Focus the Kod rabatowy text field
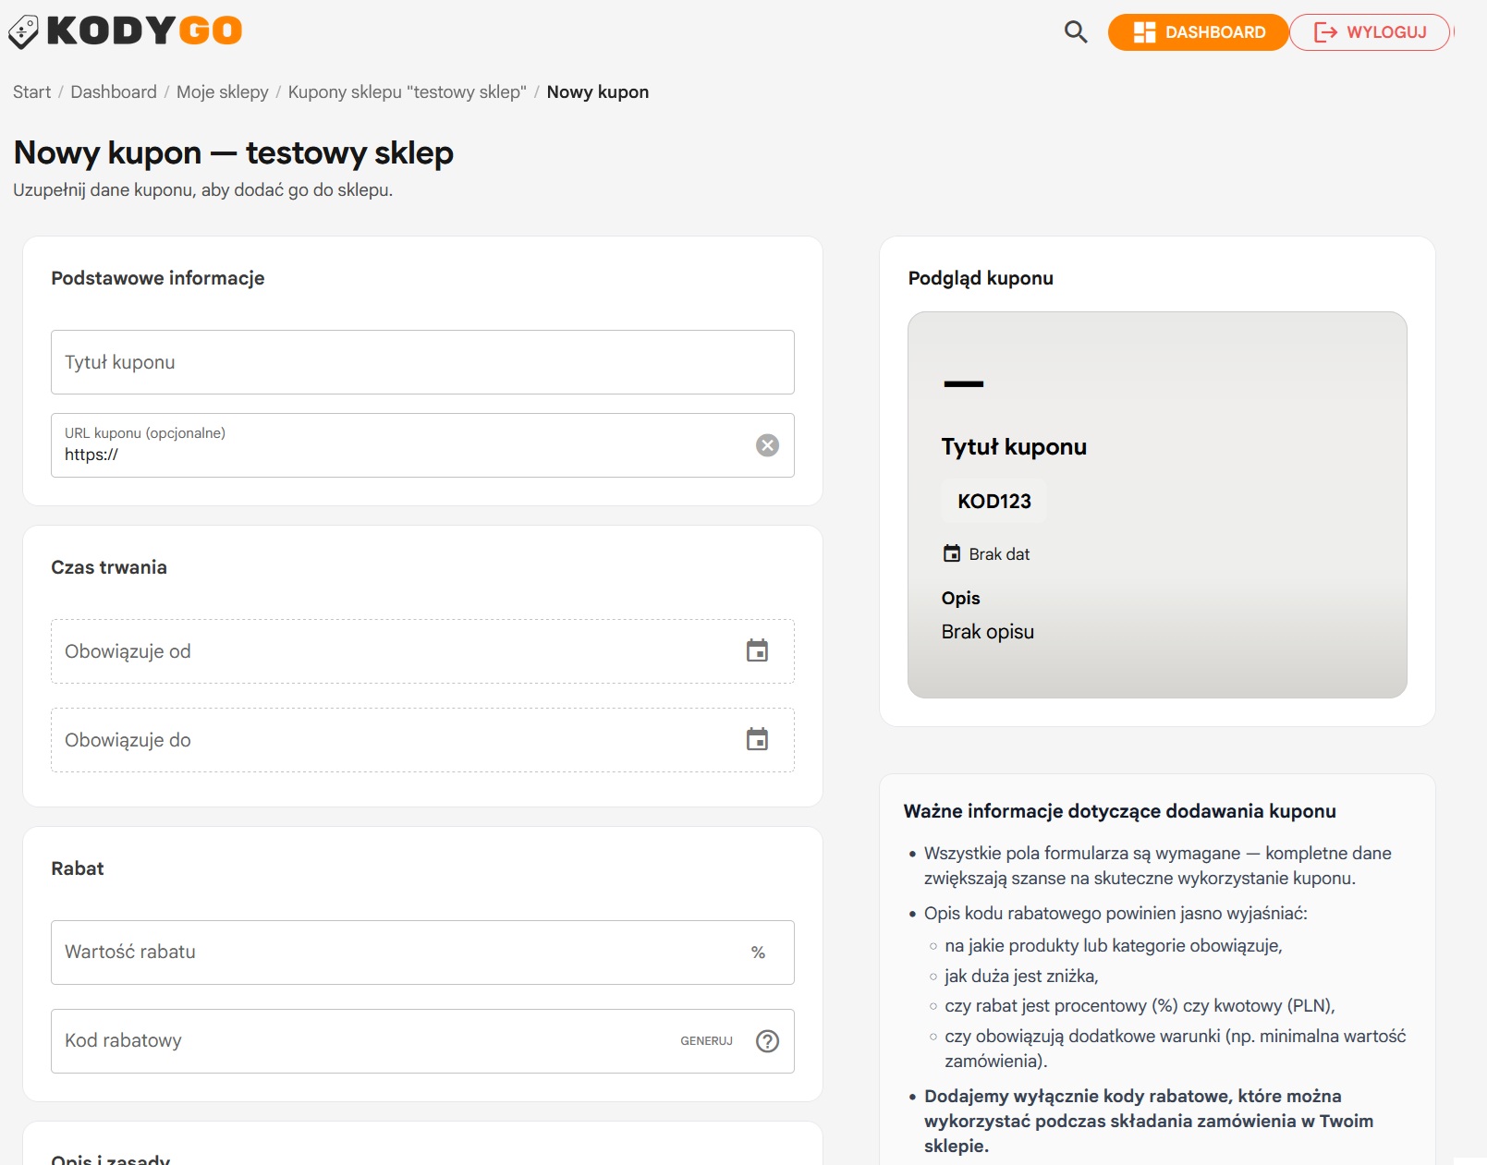1487x1165 pixels. pos(360,1041)
